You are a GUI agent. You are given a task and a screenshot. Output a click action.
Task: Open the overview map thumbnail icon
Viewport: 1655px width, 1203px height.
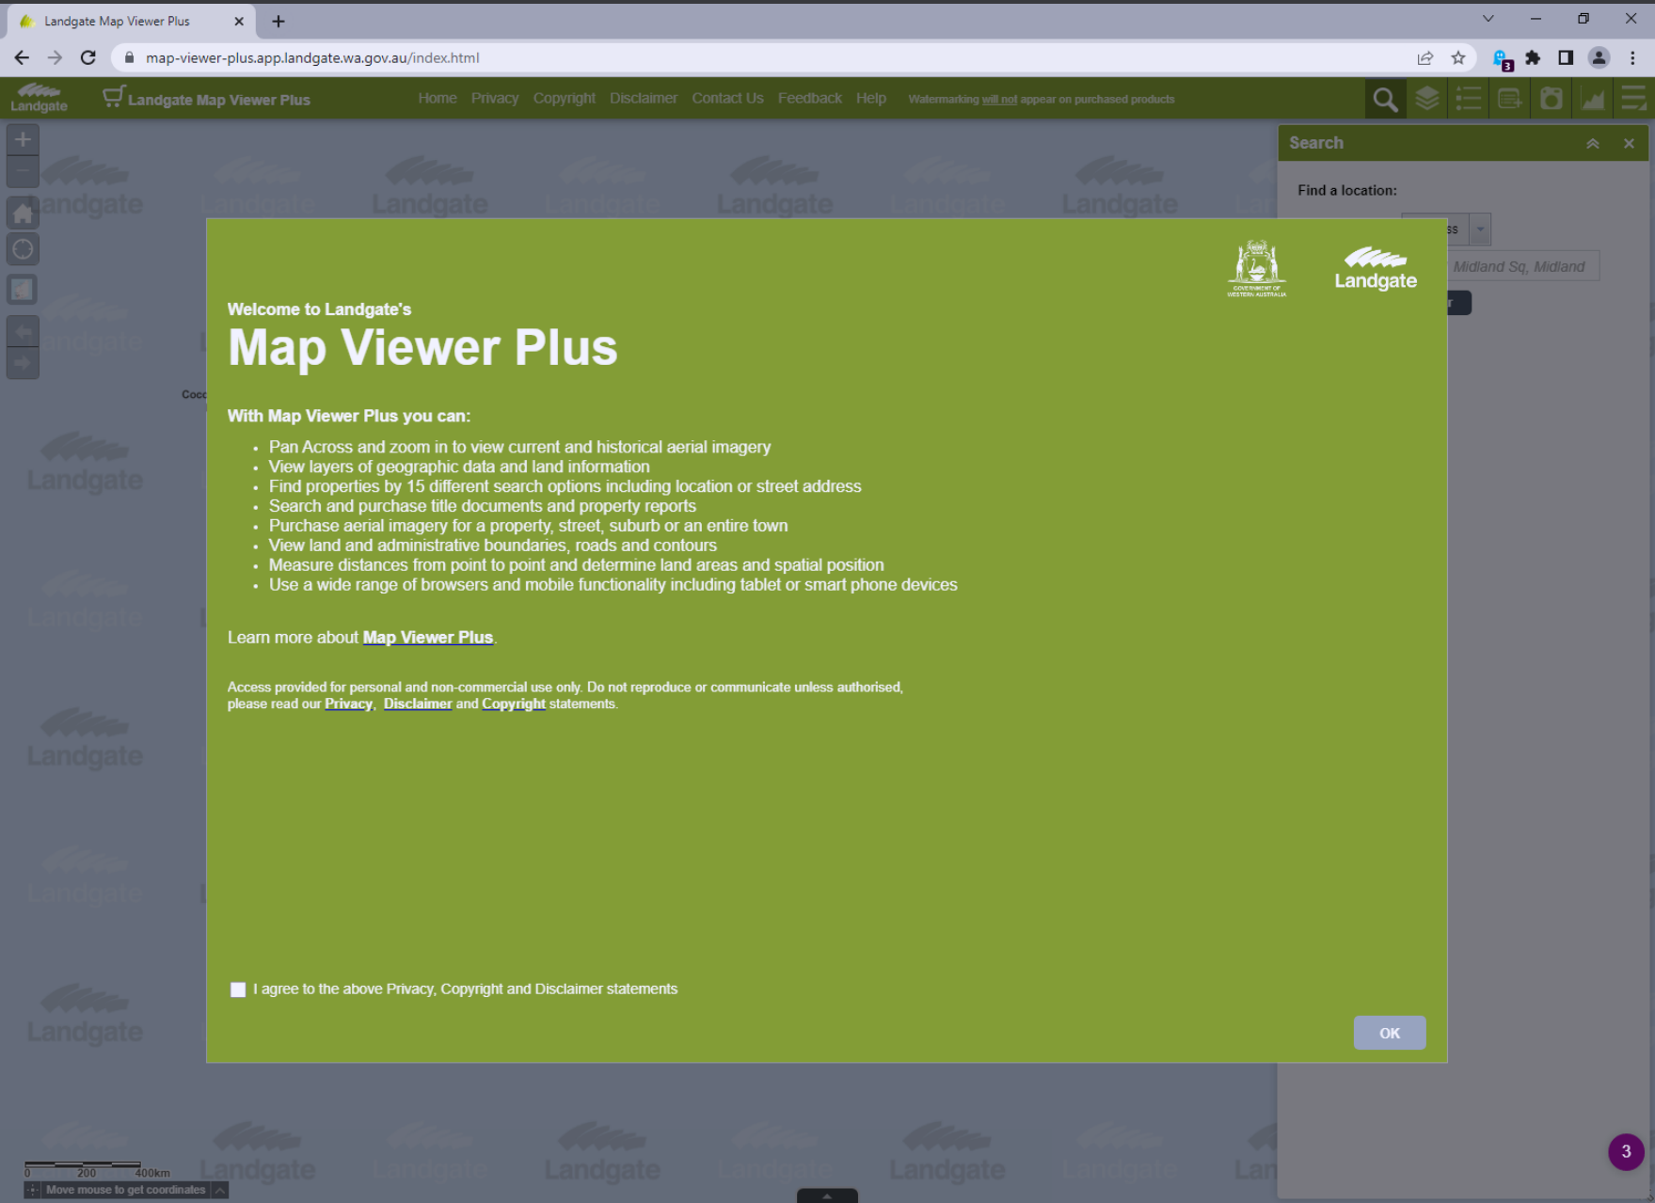(22, 288)
